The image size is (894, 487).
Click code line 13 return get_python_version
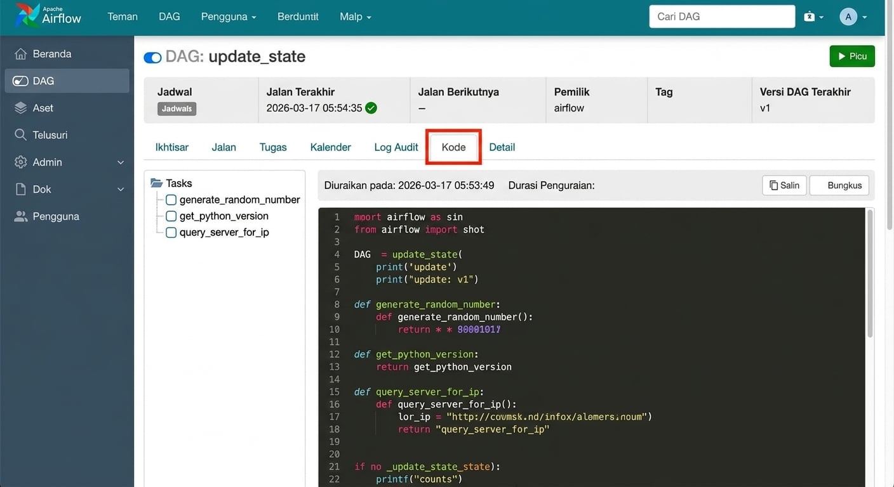444,367
